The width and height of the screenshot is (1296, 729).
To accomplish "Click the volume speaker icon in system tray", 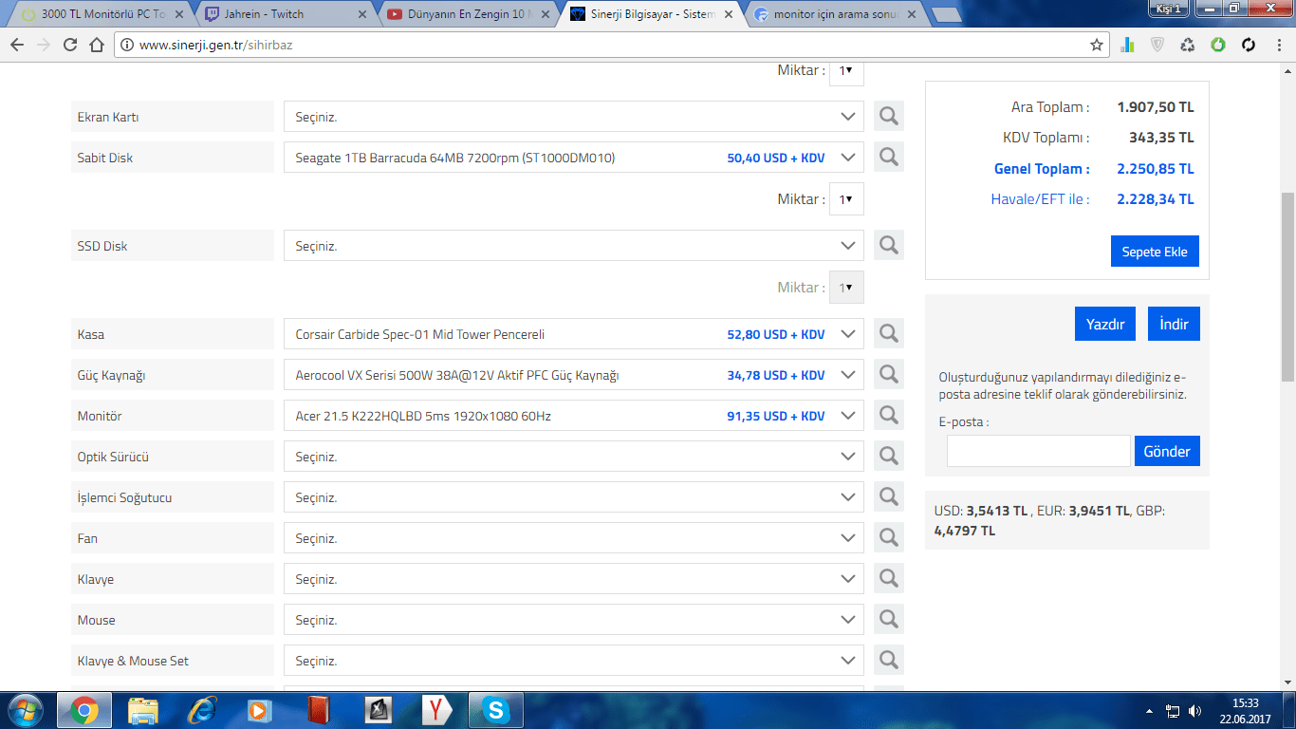I will point(1194,711).
